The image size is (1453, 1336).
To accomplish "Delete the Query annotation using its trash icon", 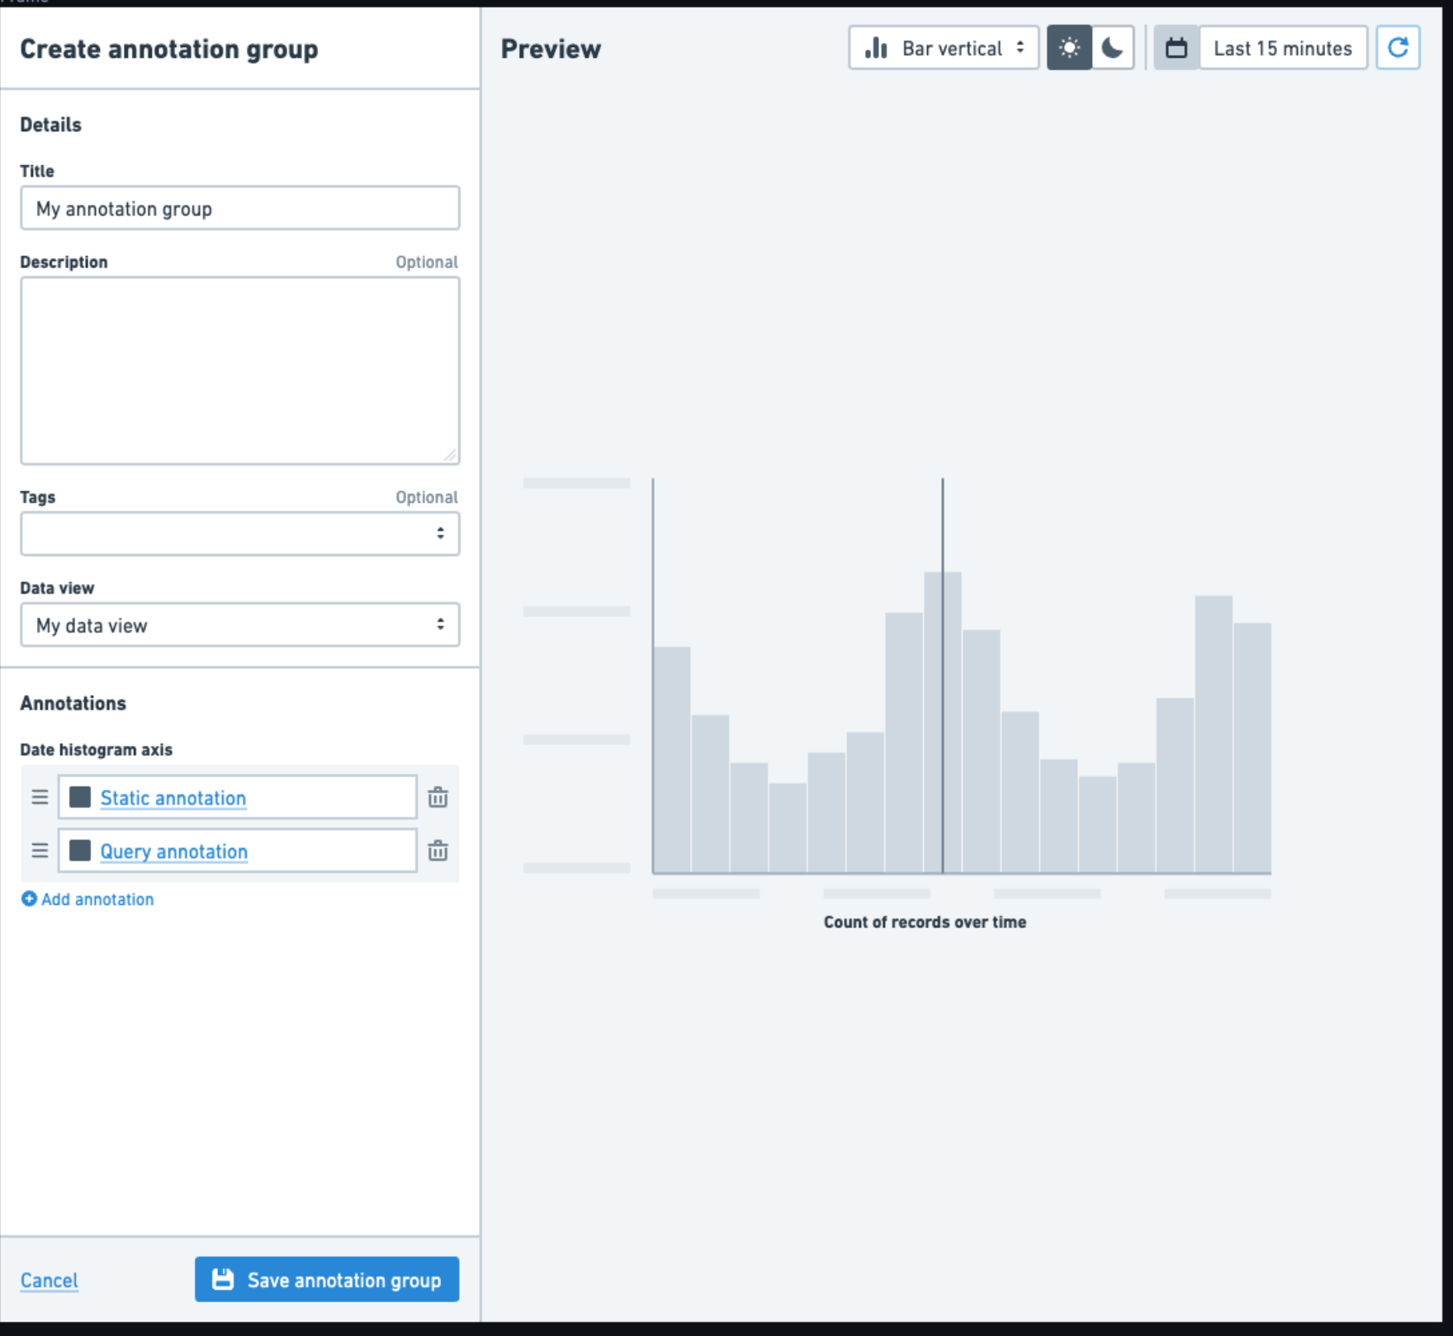I will [438, 850].
